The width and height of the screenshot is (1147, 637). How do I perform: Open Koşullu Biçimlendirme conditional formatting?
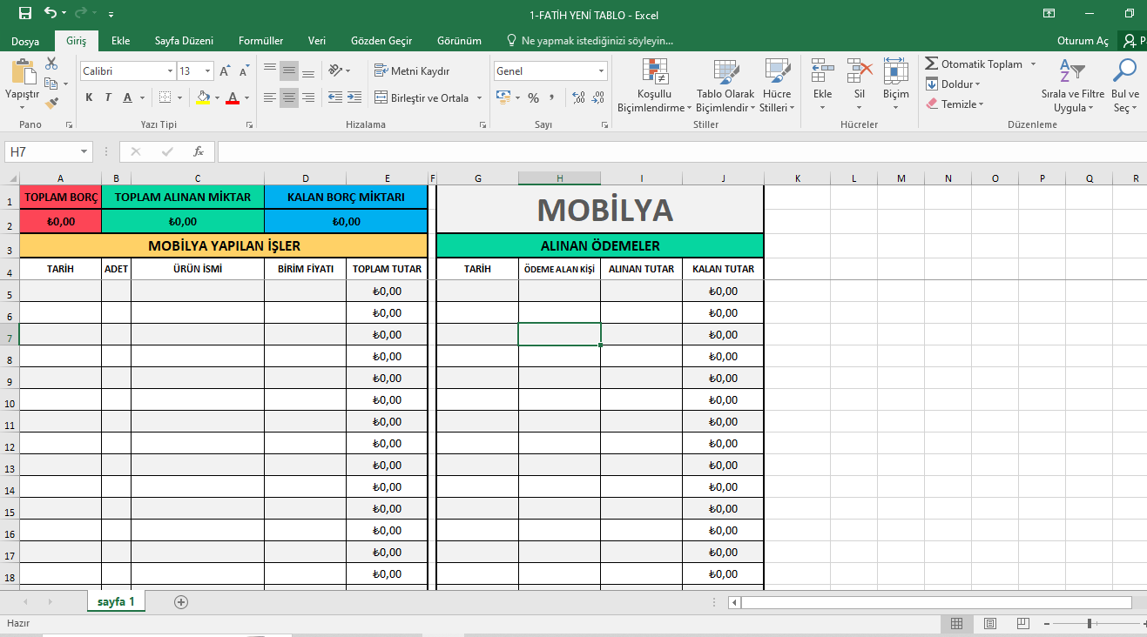tap(654, 86)
